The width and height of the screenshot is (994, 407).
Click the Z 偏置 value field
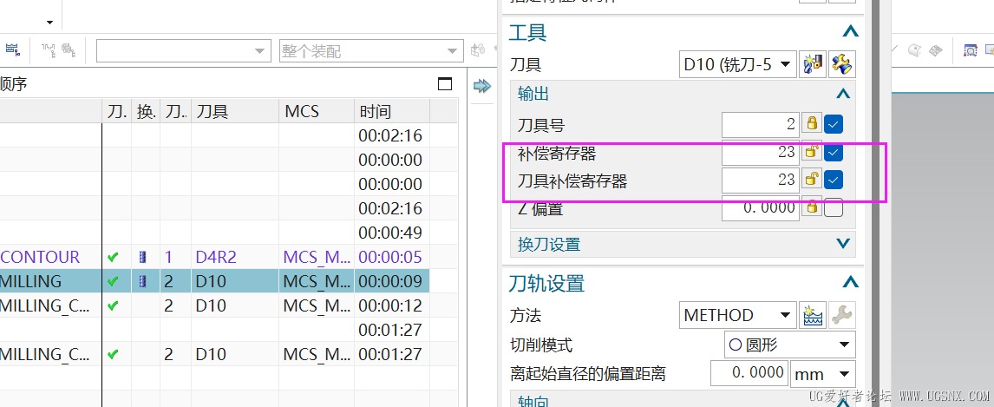[761, 207]
